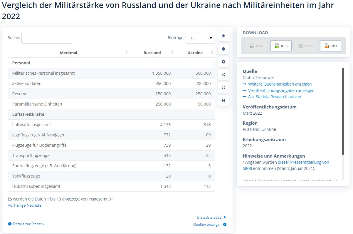Open the Einträge dropdown showing 13
This screenshot has height=234, width=353.
coord(200,38)
